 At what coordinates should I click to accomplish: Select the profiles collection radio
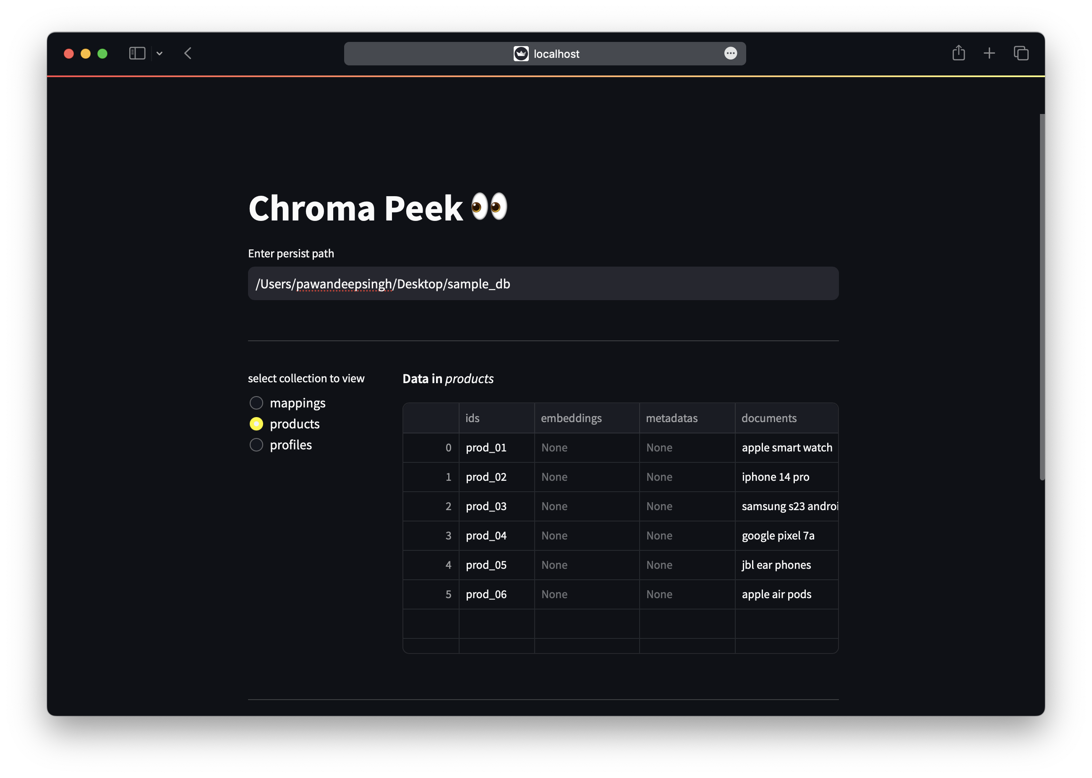click(256, 445)
